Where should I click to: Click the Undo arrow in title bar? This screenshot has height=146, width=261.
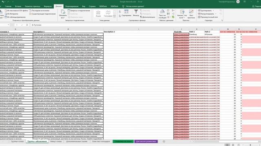coord(3,2)
